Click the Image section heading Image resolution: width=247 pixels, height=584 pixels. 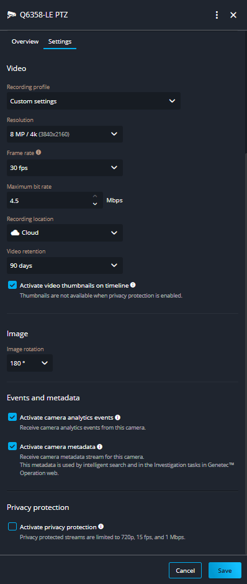click(x=17, y=334)
